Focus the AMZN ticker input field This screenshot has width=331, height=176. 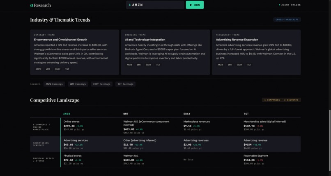coord(155,5)
